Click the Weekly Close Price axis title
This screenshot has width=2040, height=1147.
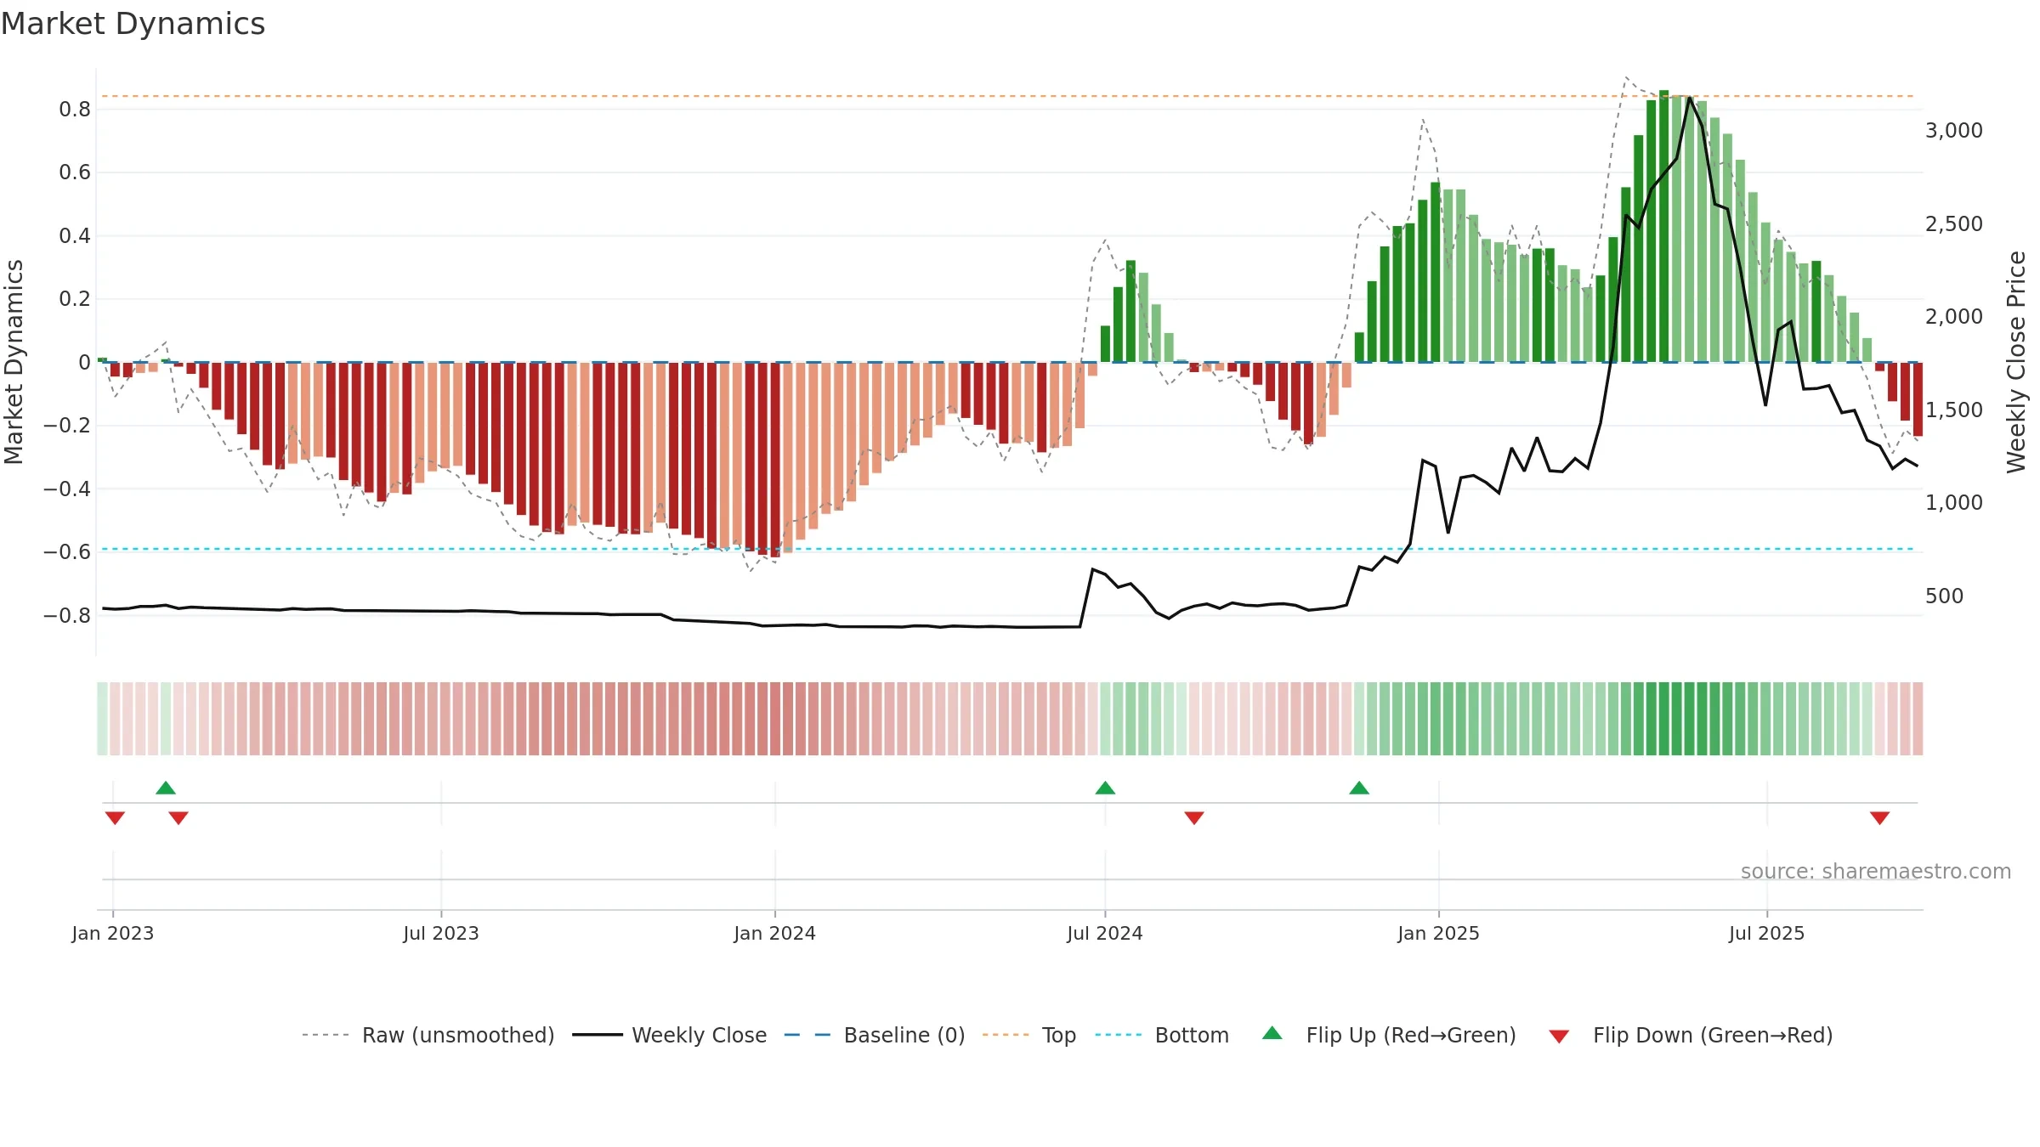pyautogui.click(x=2016, y=362)
